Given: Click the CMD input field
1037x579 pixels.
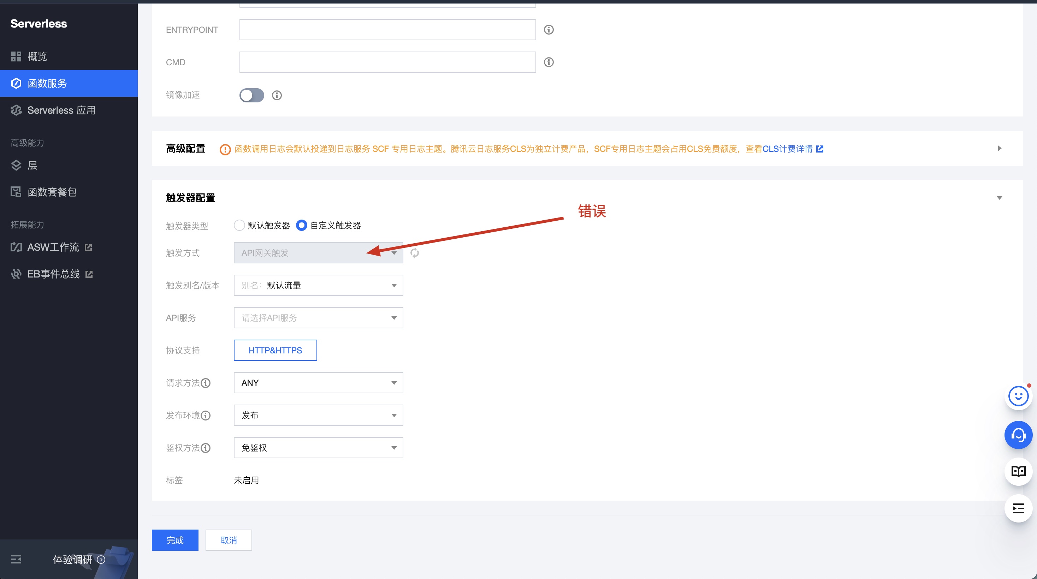Looking at the screenshot, I should [387, 62].
